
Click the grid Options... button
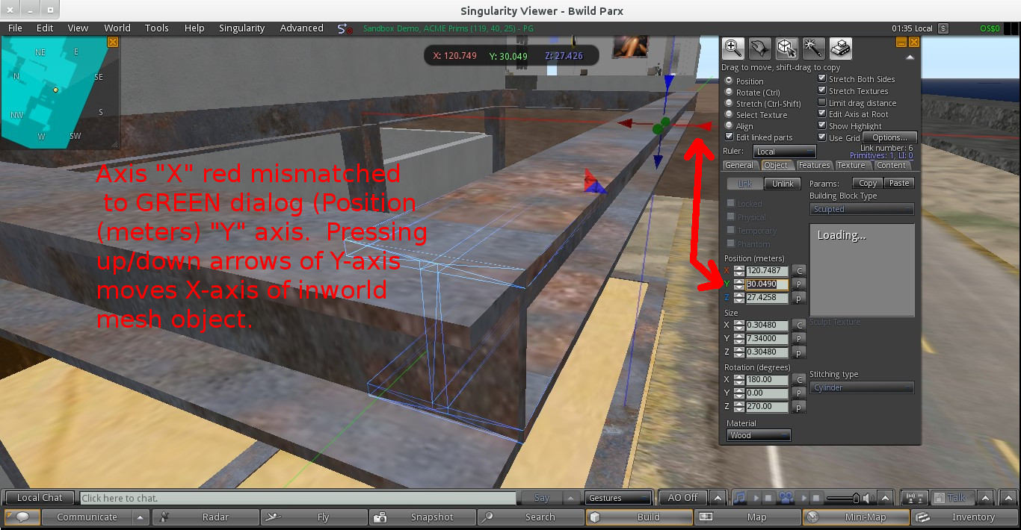(889, 137)
